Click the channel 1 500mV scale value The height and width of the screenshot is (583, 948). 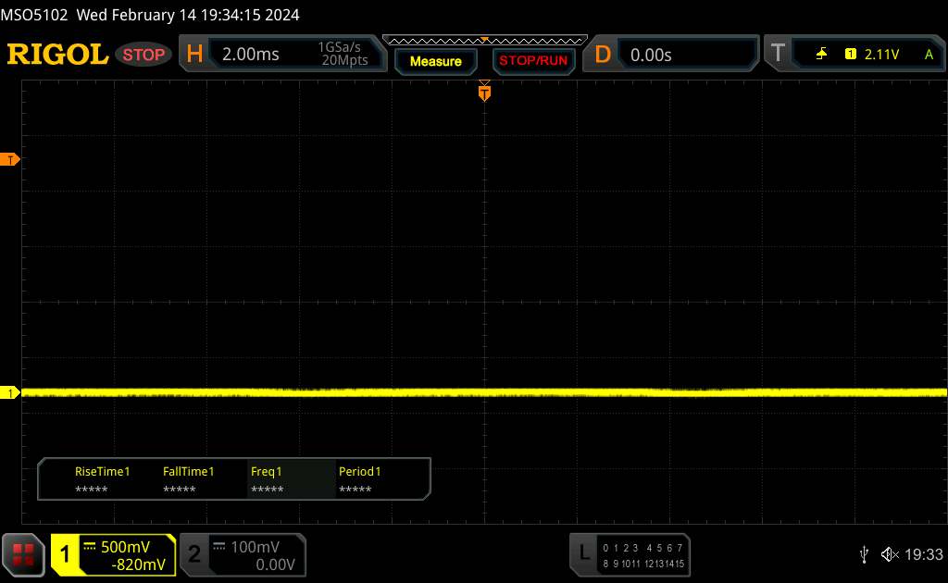(x=125, y=547)
